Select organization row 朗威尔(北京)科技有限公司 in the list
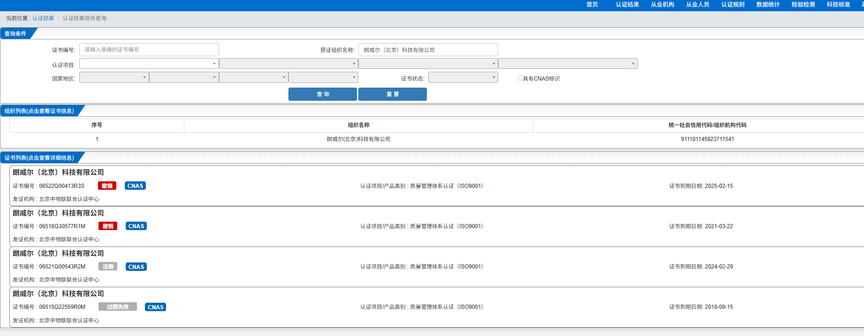 358,139
